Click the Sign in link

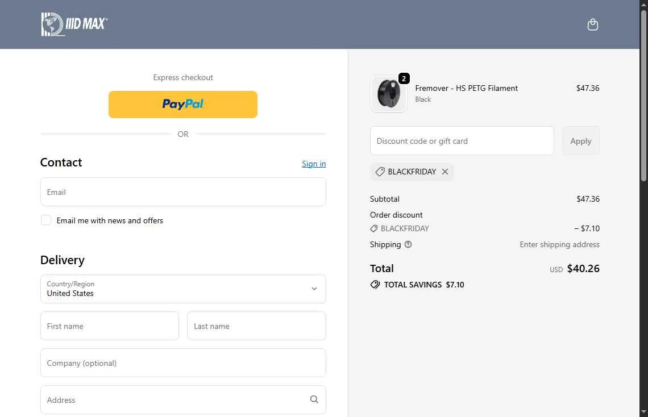[314, 164]
